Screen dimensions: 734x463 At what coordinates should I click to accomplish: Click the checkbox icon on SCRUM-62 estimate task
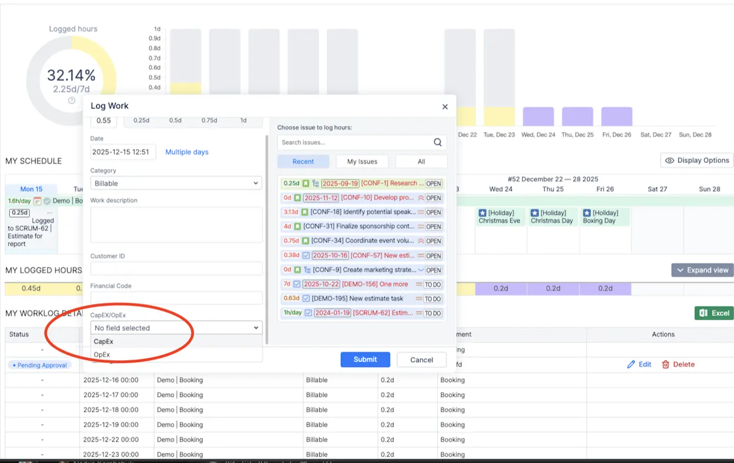[x=307, y=313]
